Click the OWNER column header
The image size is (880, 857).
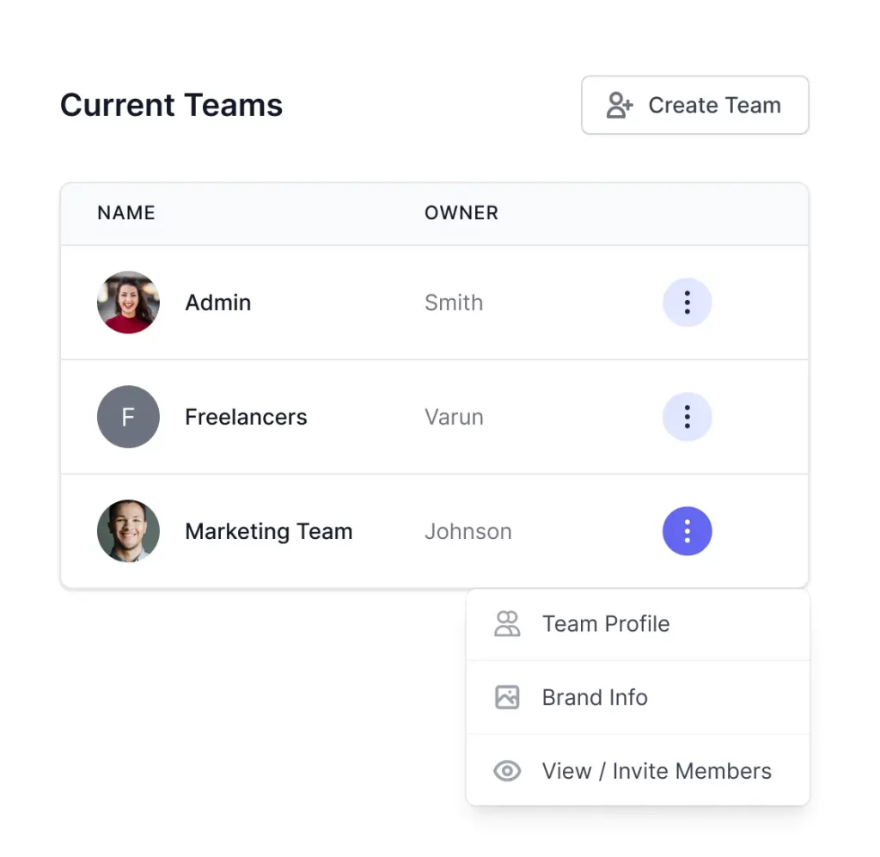tap(461, 213)
